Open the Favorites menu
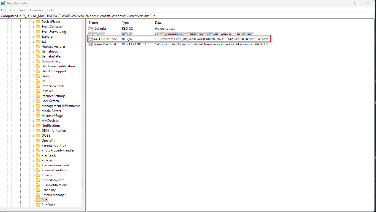 pyautogui.click(x=36, y=10)
